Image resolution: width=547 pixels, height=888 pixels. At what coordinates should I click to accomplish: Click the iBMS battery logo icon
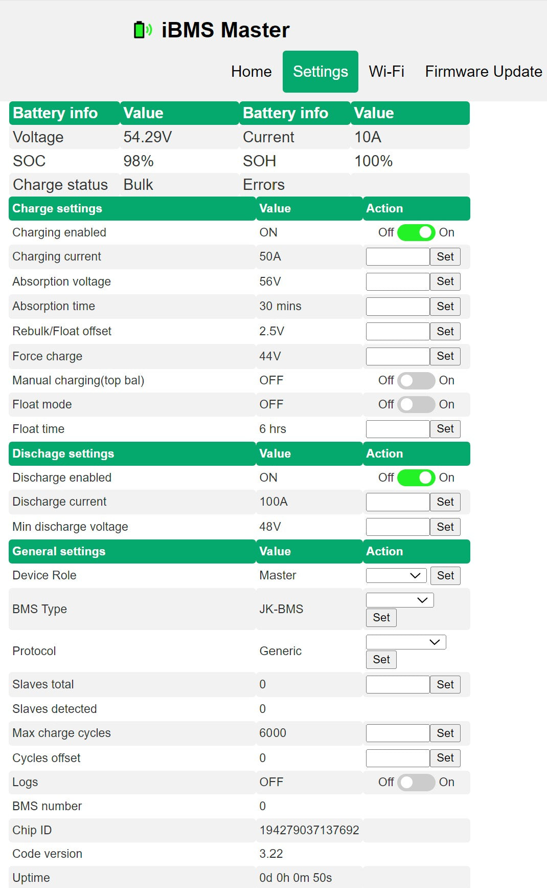tap(143, 30)
